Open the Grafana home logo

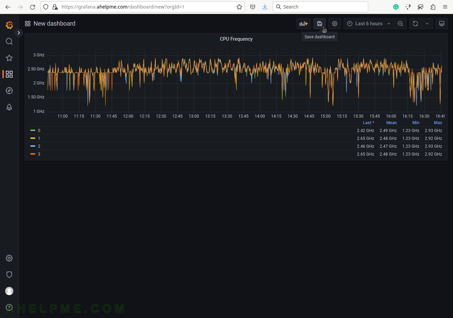tap(9, 25)
